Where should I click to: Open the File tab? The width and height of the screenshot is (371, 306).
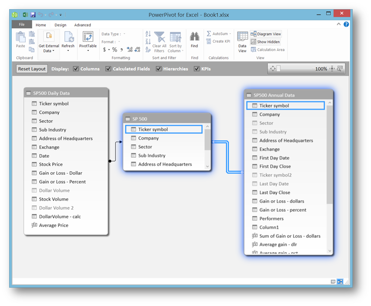click(22, 24)
